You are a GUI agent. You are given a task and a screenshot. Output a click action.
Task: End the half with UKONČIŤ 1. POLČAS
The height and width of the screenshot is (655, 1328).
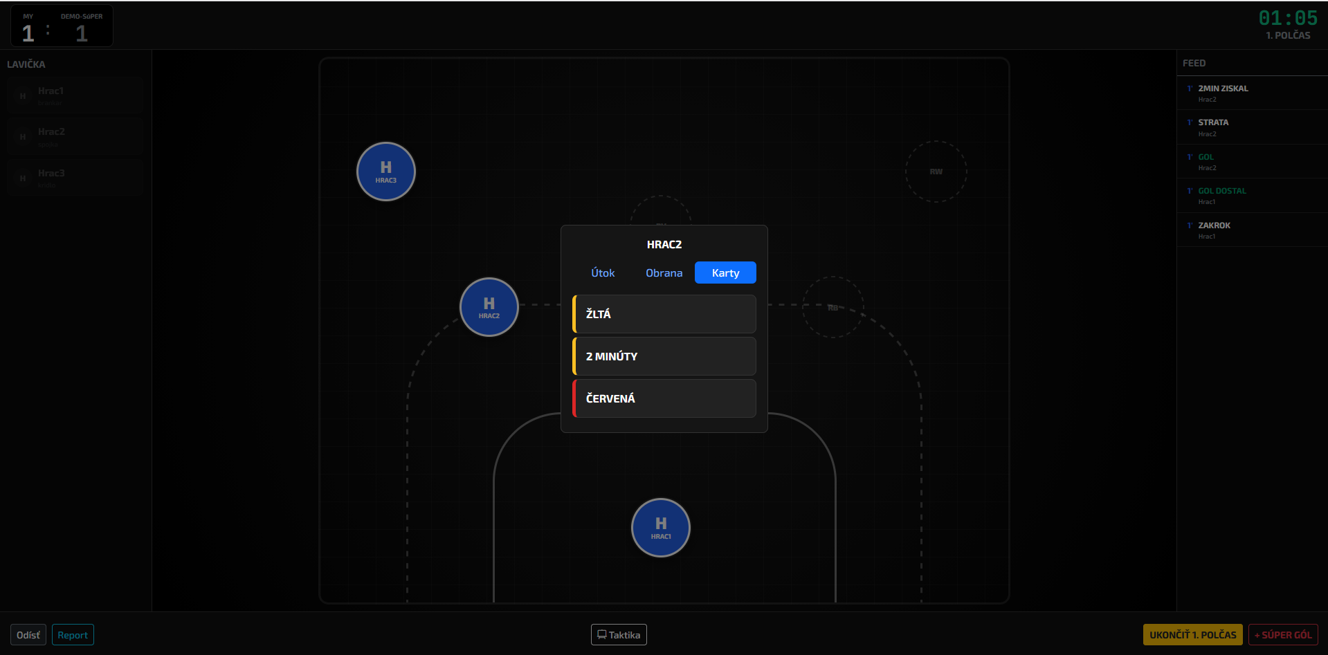1192,635
